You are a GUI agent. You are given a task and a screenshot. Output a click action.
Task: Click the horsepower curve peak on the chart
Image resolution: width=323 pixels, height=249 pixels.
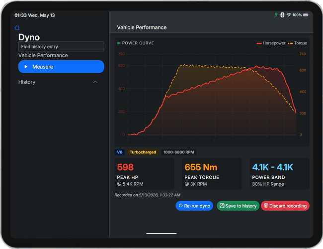click(x=256, y=66)
